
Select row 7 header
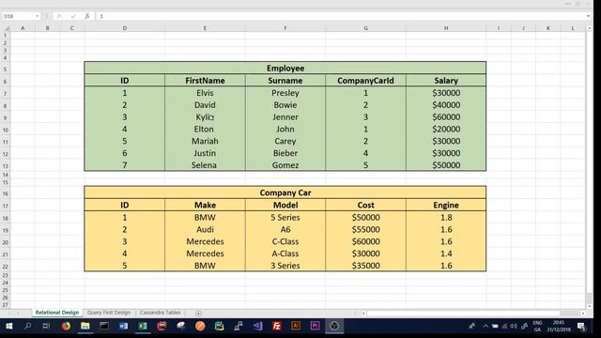6,94
